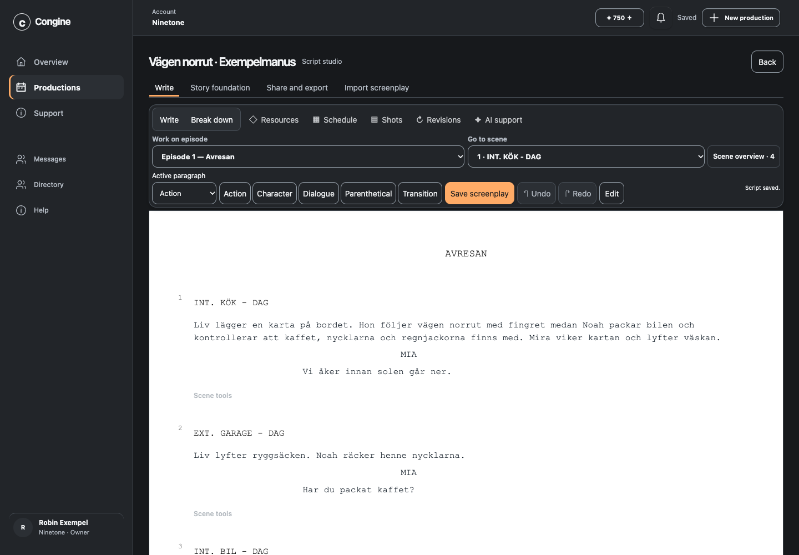Image resolution: width=799 pixels, height=555 pixels.
Task: Click the AVRESAN title in script
Action: (466, 254)
